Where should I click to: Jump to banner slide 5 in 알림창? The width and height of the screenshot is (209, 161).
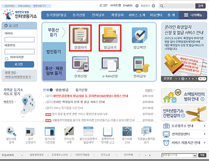coord(189,79)
